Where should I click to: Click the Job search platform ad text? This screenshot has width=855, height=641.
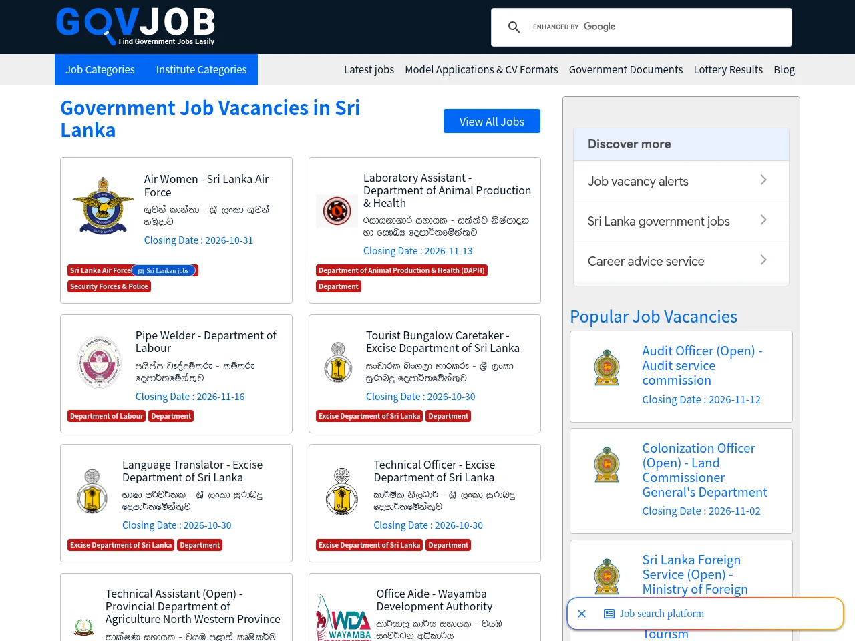pyautogui.click(x=661, y=614)
